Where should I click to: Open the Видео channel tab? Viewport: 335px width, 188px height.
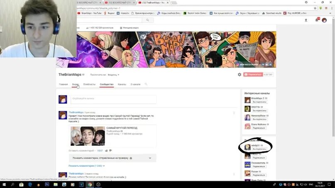pyautogui.click(x=75, y=84)
